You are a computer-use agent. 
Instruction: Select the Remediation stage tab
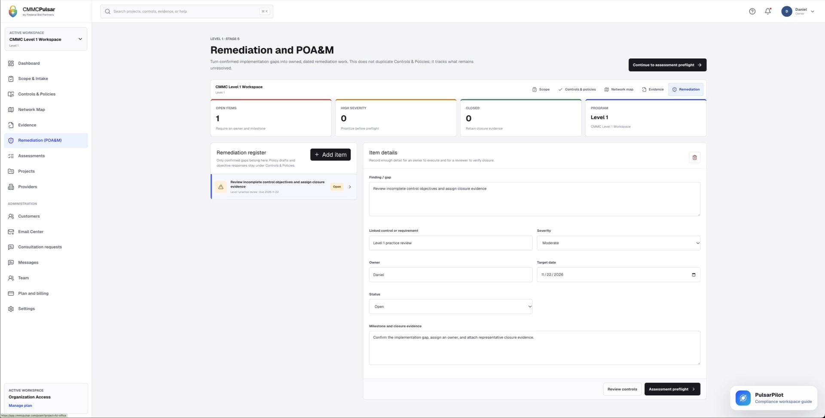686,89
